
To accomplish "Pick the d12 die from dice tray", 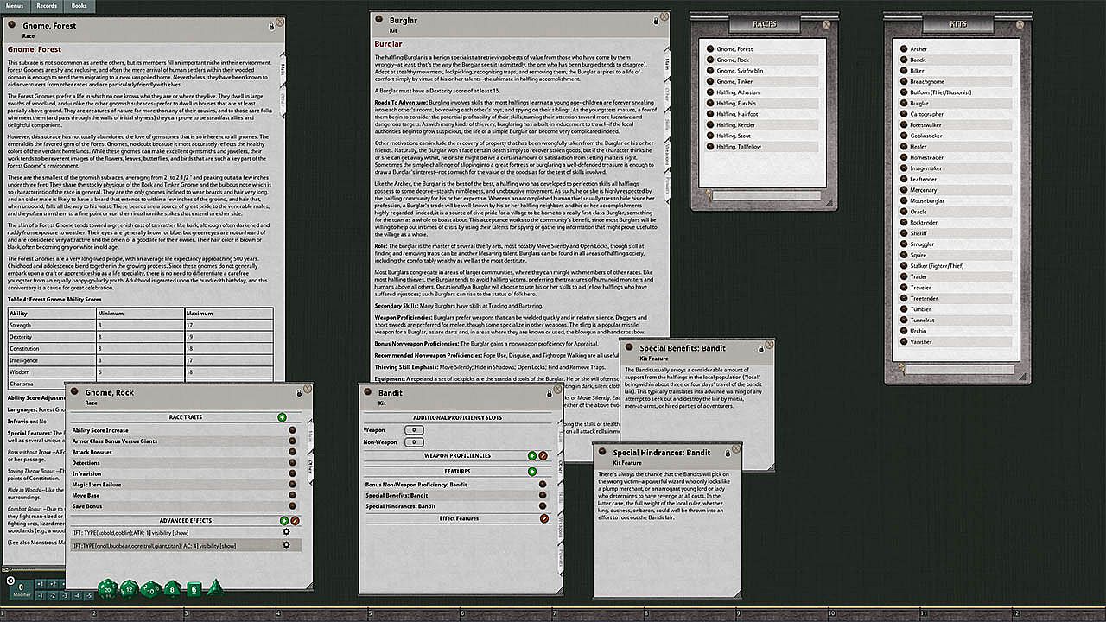I will coord(128,589).
